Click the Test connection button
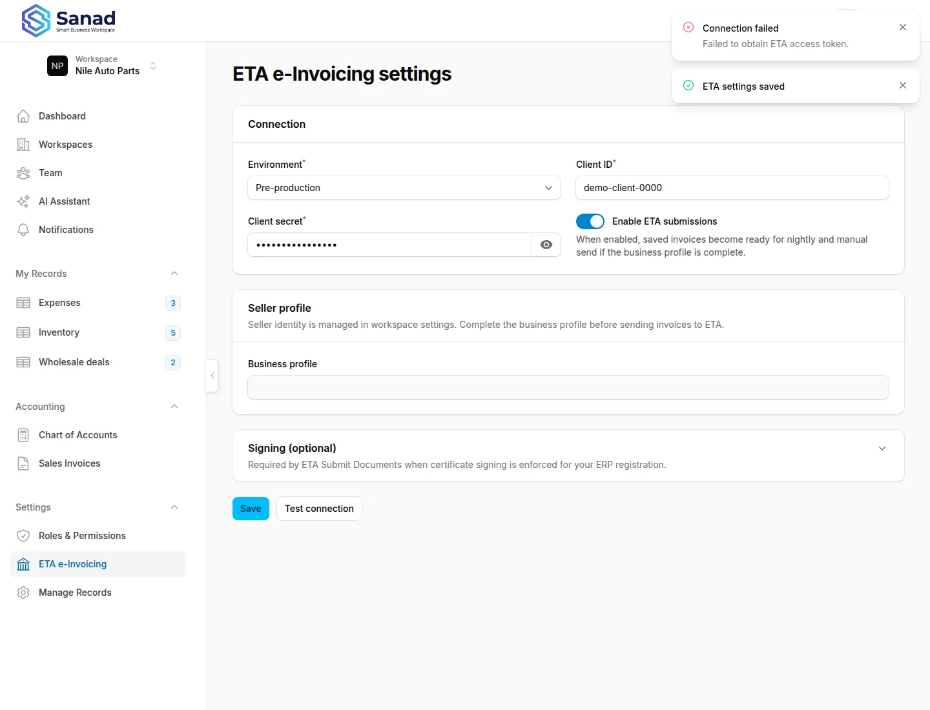The image size is (930, 710). pos(319,509)
